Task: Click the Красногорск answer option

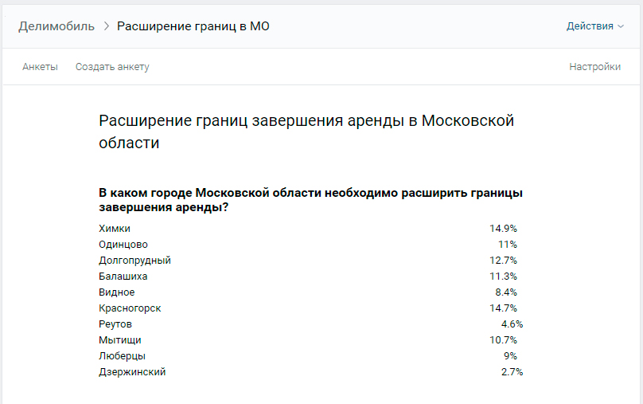Action: [130, 308]
